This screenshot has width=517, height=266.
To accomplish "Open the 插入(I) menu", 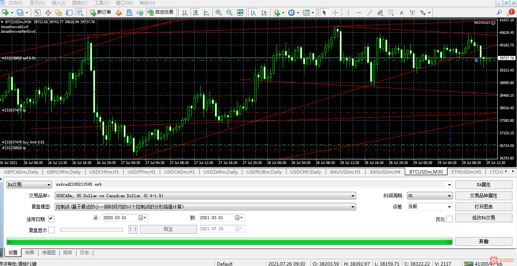I will [58, 3].
